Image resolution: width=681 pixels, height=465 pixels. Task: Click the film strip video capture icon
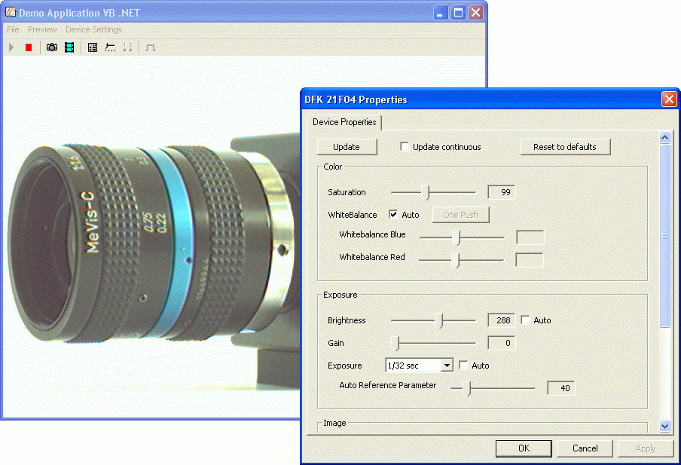click(x=69, y=47)
